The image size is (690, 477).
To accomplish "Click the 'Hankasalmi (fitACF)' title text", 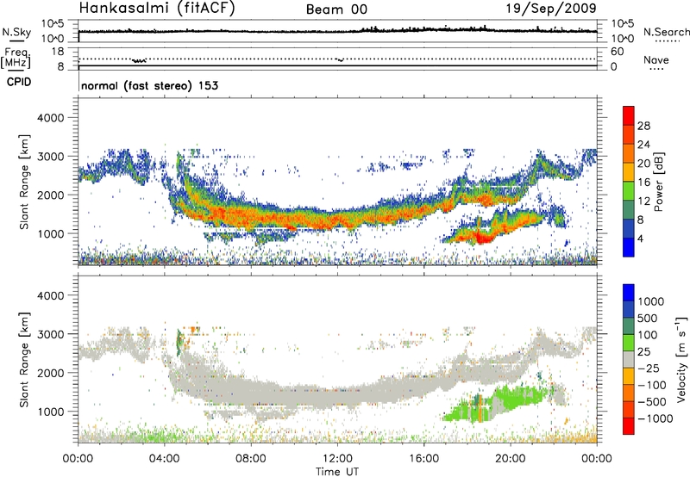I will click(157, 9).
